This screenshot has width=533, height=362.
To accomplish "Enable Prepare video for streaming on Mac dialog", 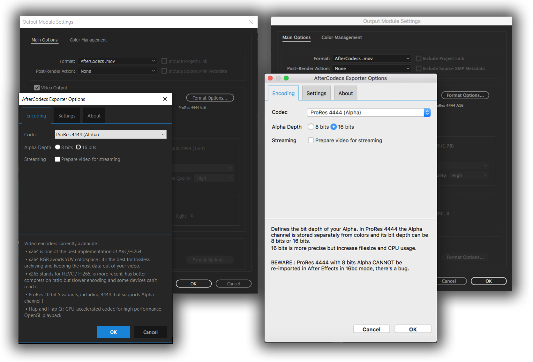I will [311, 140].
